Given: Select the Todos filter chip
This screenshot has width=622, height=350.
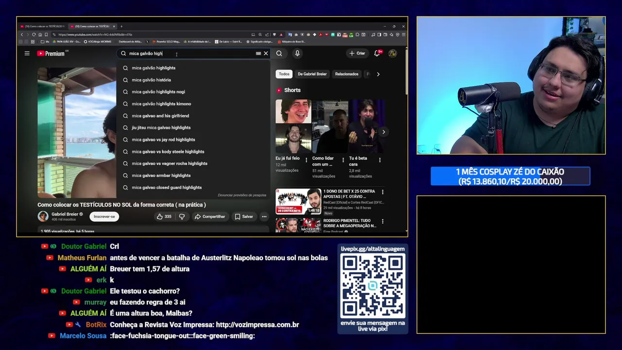Looking at the screenshot, I should pos(284,74).
